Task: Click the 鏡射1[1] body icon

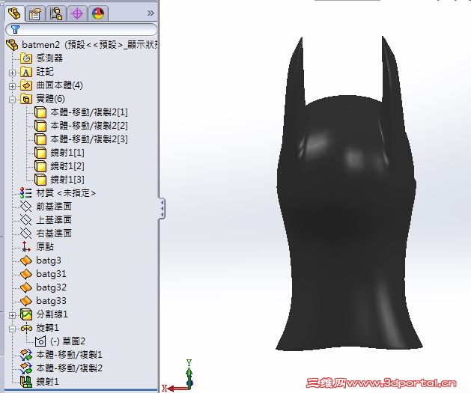Action: pos(40,153)
